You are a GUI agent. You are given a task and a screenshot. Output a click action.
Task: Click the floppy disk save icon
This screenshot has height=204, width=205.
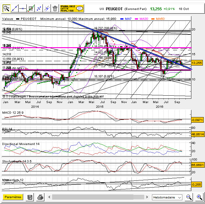click(30, 197)
